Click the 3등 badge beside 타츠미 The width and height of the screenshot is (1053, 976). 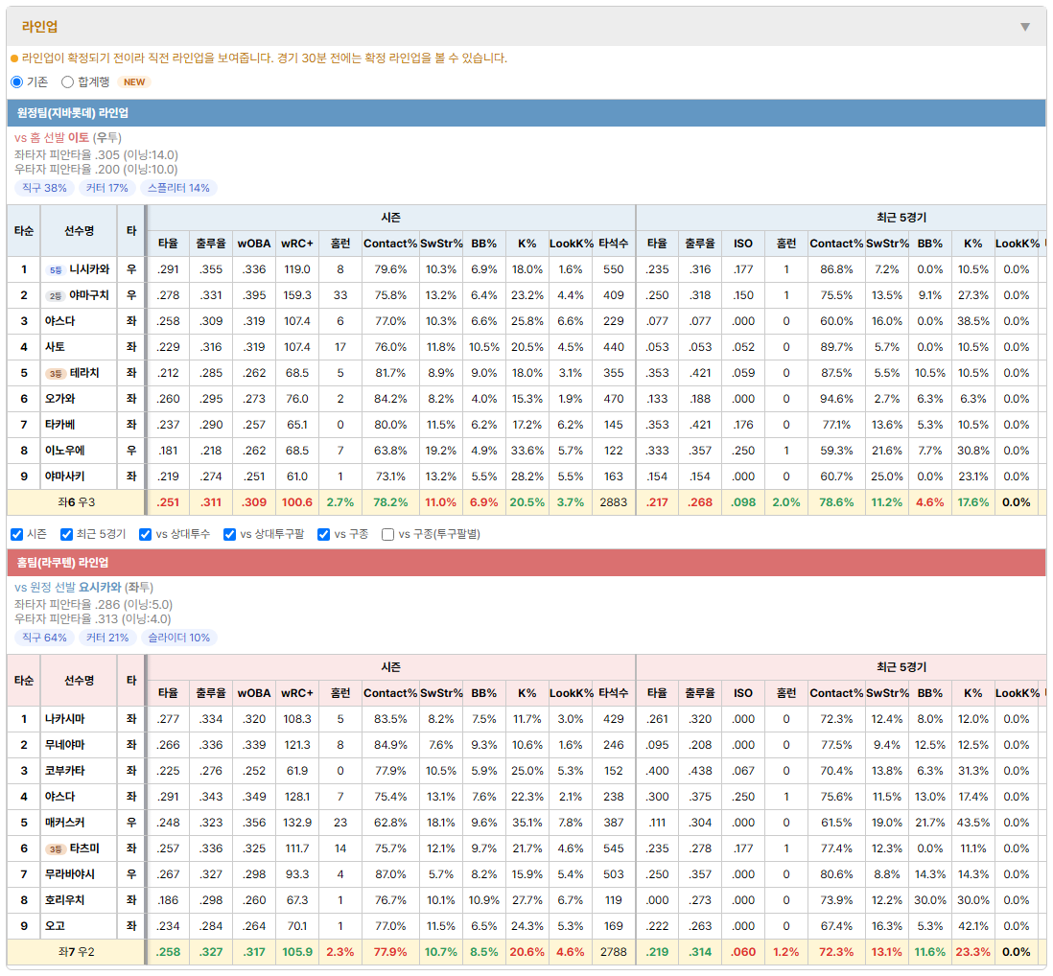[x=55, y=849]
